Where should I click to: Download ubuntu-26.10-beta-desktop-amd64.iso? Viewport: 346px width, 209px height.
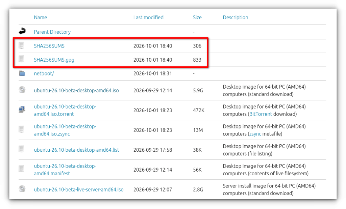click(x=76, y=91)
